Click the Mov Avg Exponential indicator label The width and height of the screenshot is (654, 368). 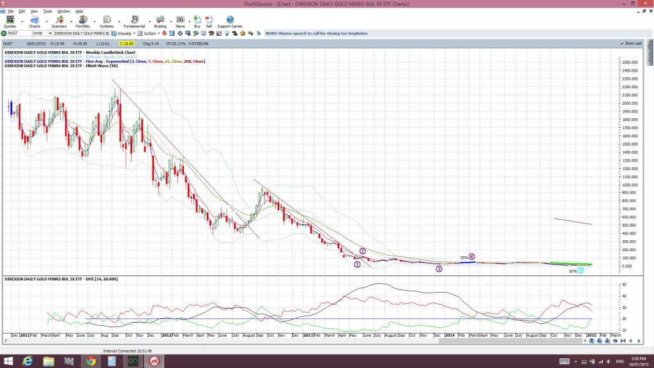[x=105, y=61]
